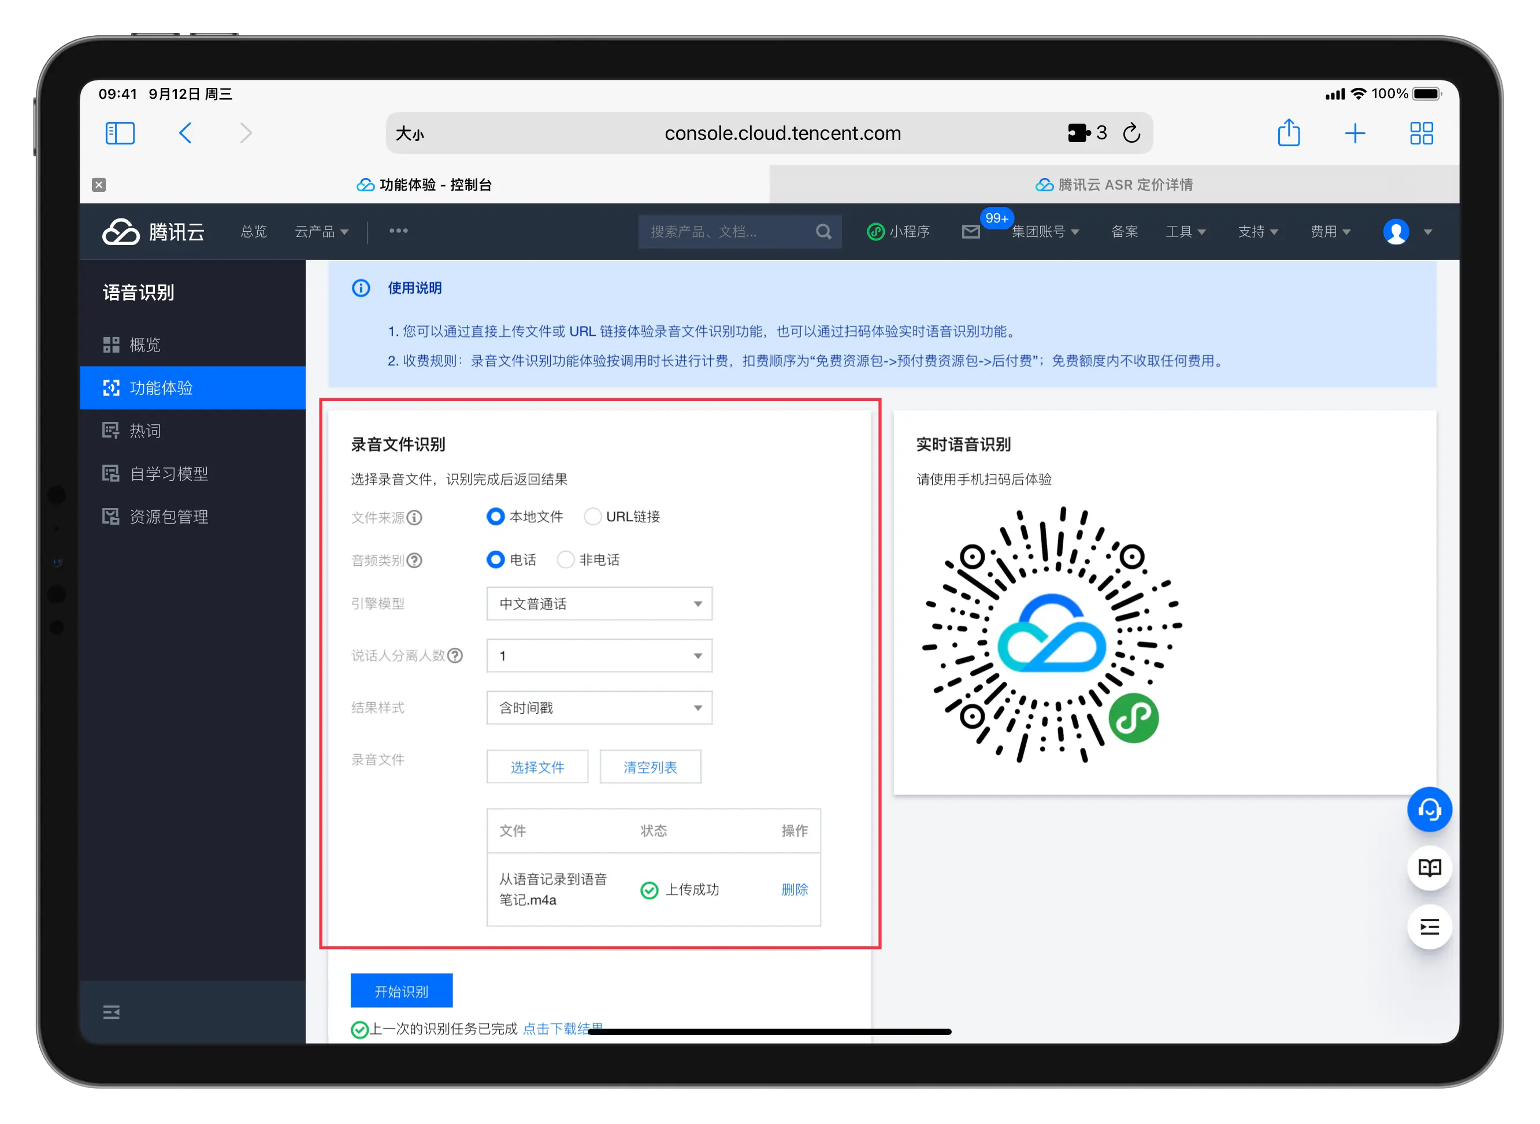Open the three-dots more menu in header
1540x1124 pixels.
pos(399,231)
